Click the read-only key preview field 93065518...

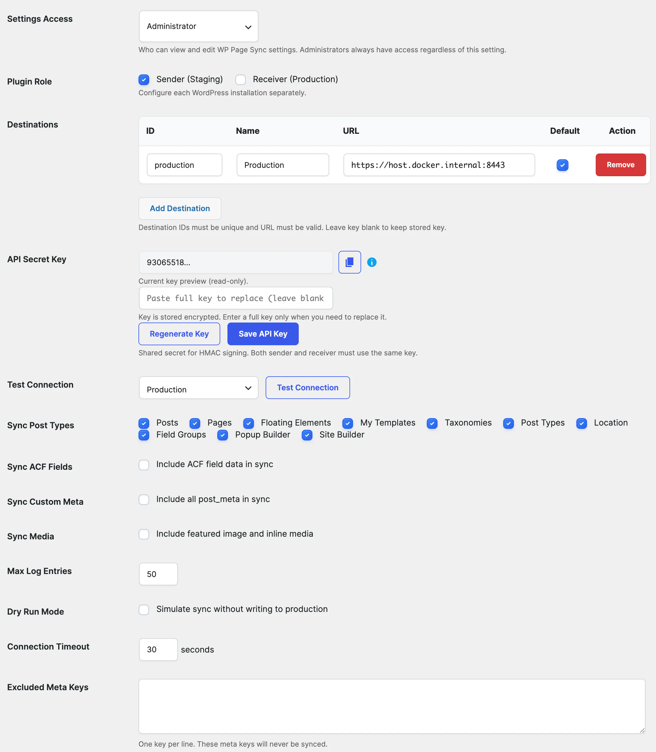236,262
